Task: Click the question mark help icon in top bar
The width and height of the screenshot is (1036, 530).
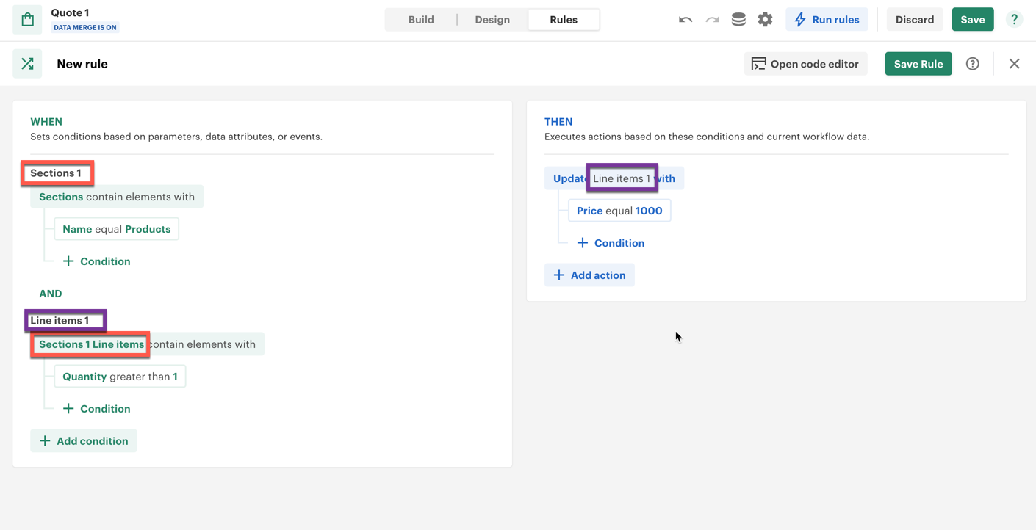Action: pos(1014,20)
